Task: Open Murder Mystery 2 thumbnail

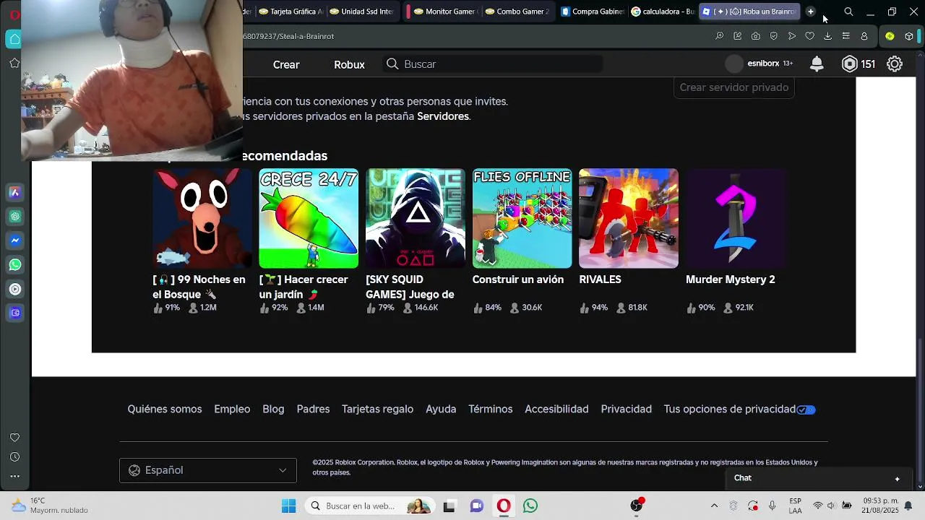Action: [736, 218]
